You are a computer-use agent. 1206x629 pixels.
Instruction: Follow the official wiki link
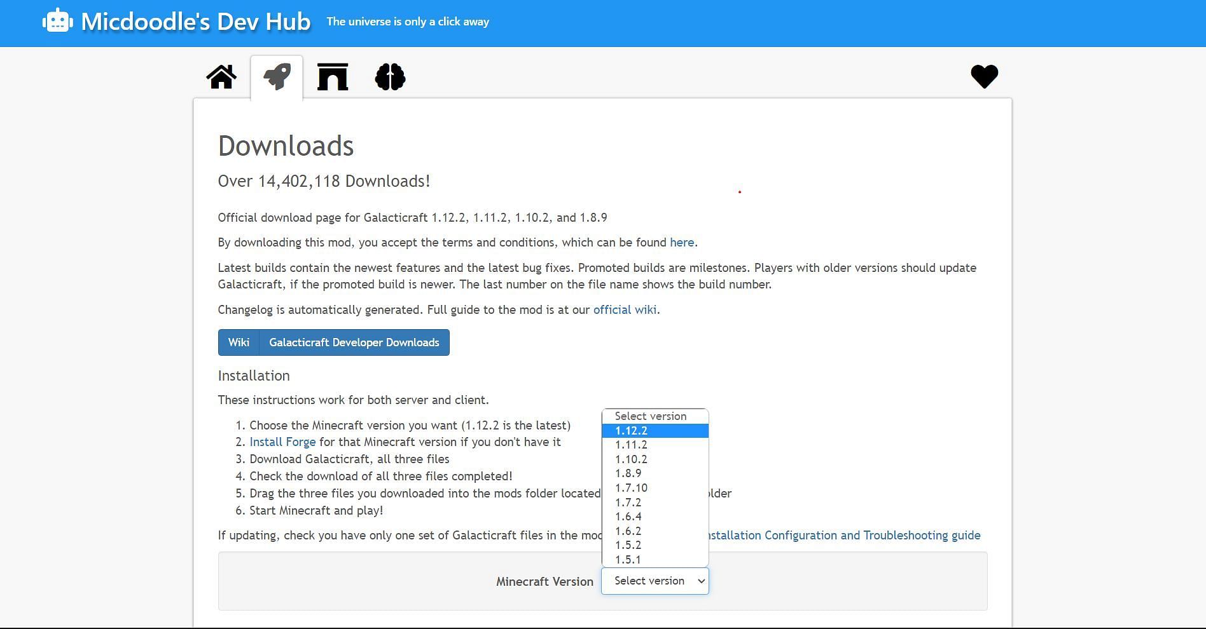(625, 310)
